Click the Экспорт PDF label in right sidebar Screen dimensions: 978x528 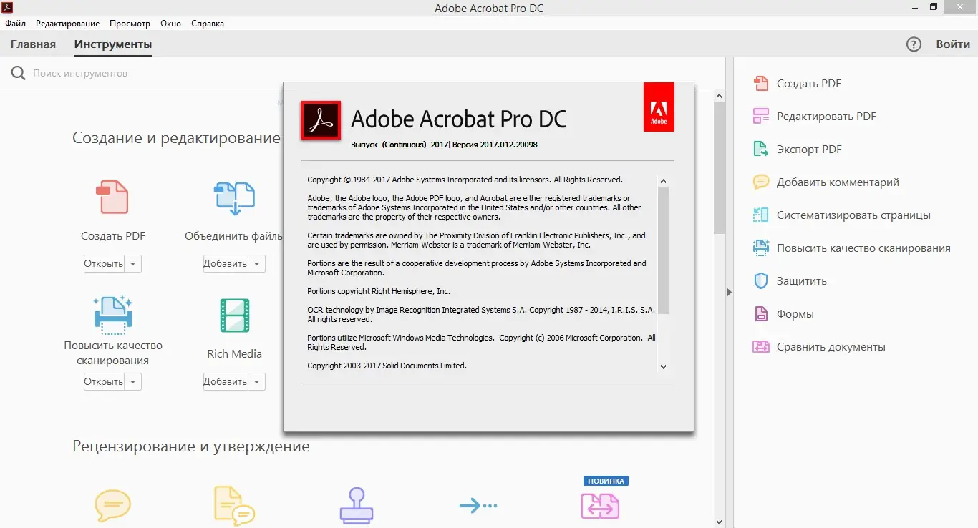[810, 150]
